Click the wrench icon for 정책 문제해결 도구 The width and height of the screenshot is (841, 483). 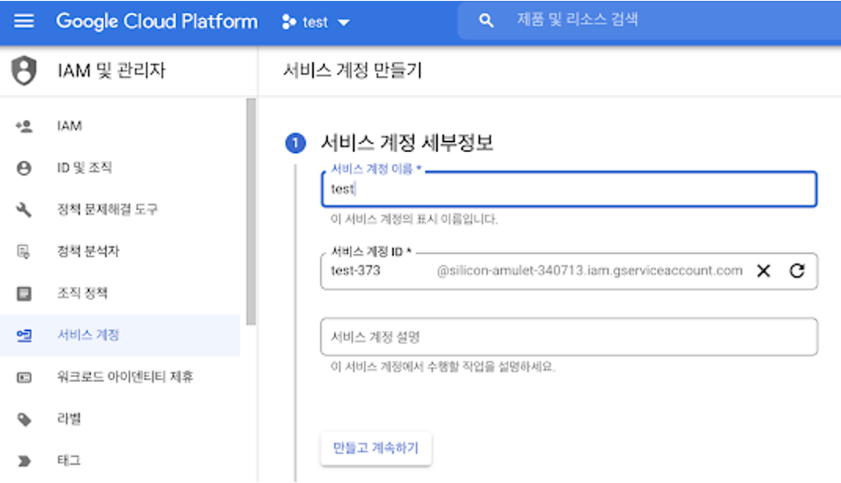click(x=24, y=209)
